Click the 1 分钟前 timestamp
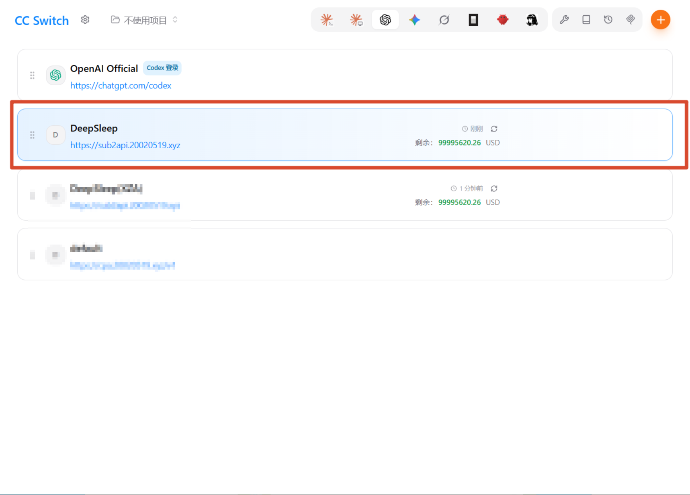 467,189
